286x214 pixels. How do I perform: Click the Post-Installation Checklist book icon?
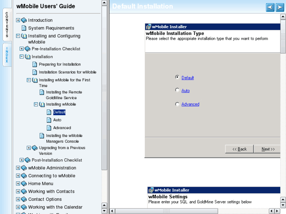tap(28, 160)
